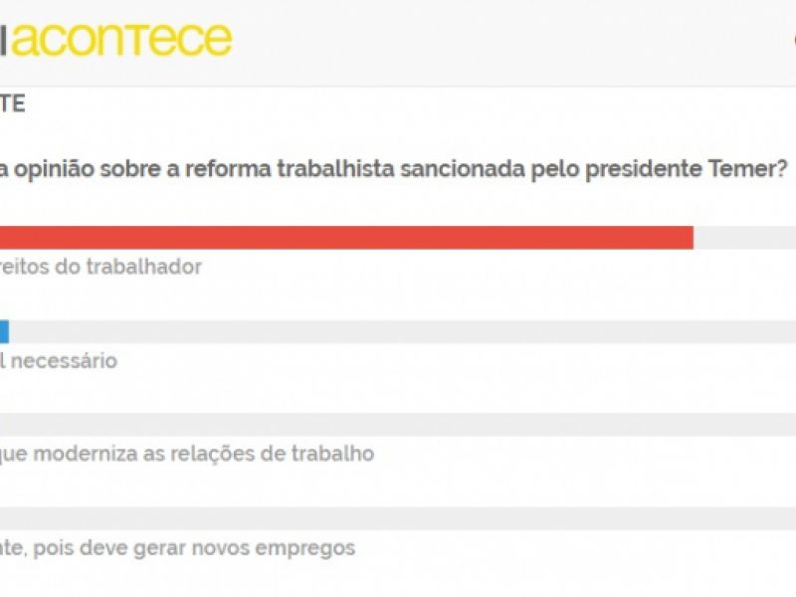The width and height of the screenshot is (796, 597).
Task: Select the 'reitos do trabalhador' poll option label
Action: [x=100, y=267]
